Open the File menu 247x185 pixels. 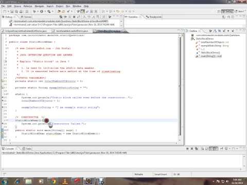(x=3, y=6)
